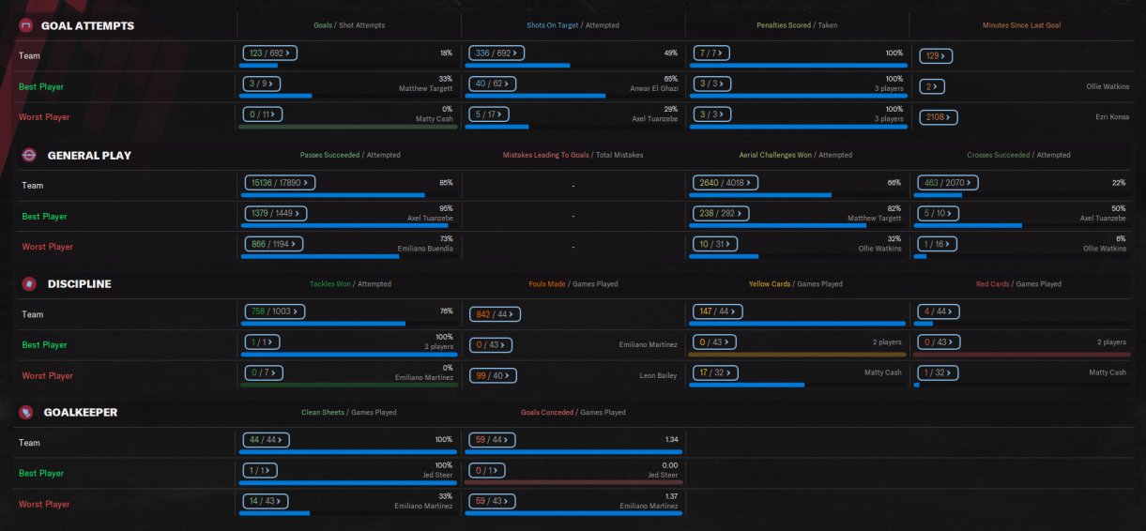Open best player 0 / 1 goals conceded
The image size is (1146, 531).
tap(485, 470)
